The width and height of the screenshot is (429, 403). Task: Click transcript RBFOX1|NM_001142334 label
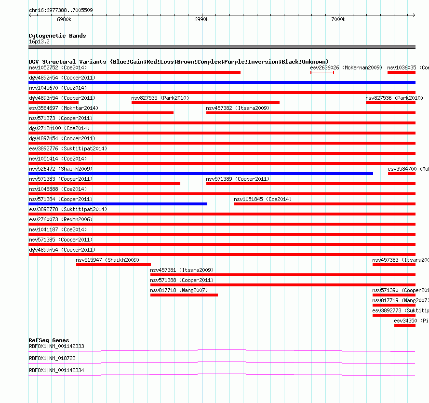[x=56, y=370]
